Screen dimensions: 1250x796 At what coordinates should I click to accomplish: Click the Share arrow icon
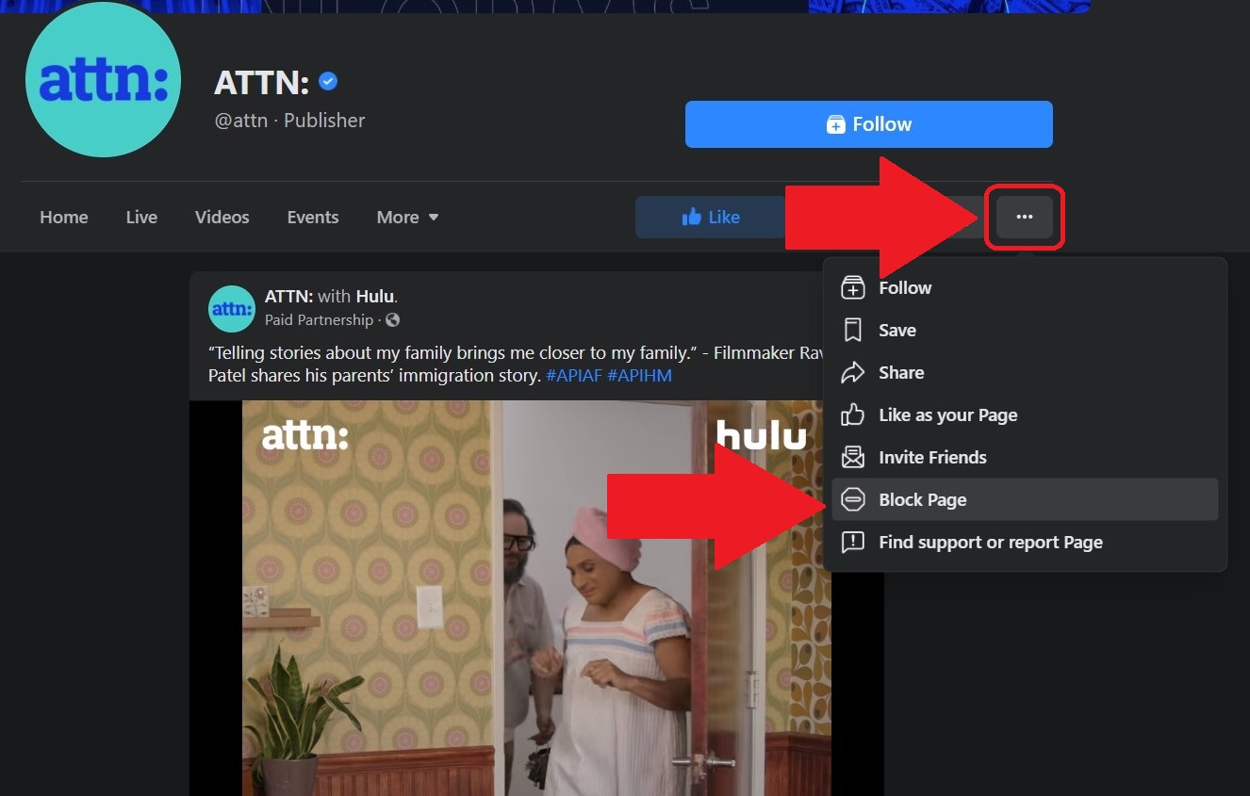coord(853,372)
